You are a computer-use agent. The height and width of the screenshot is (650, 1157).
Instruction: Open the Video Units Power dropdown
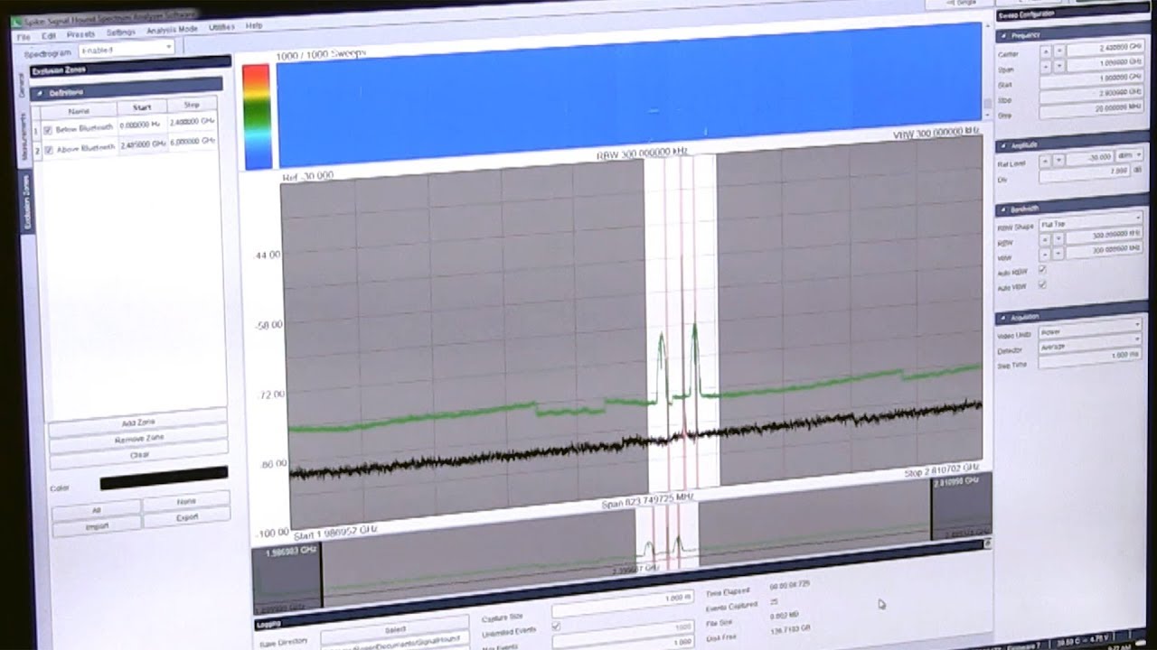coord(1091,328)
